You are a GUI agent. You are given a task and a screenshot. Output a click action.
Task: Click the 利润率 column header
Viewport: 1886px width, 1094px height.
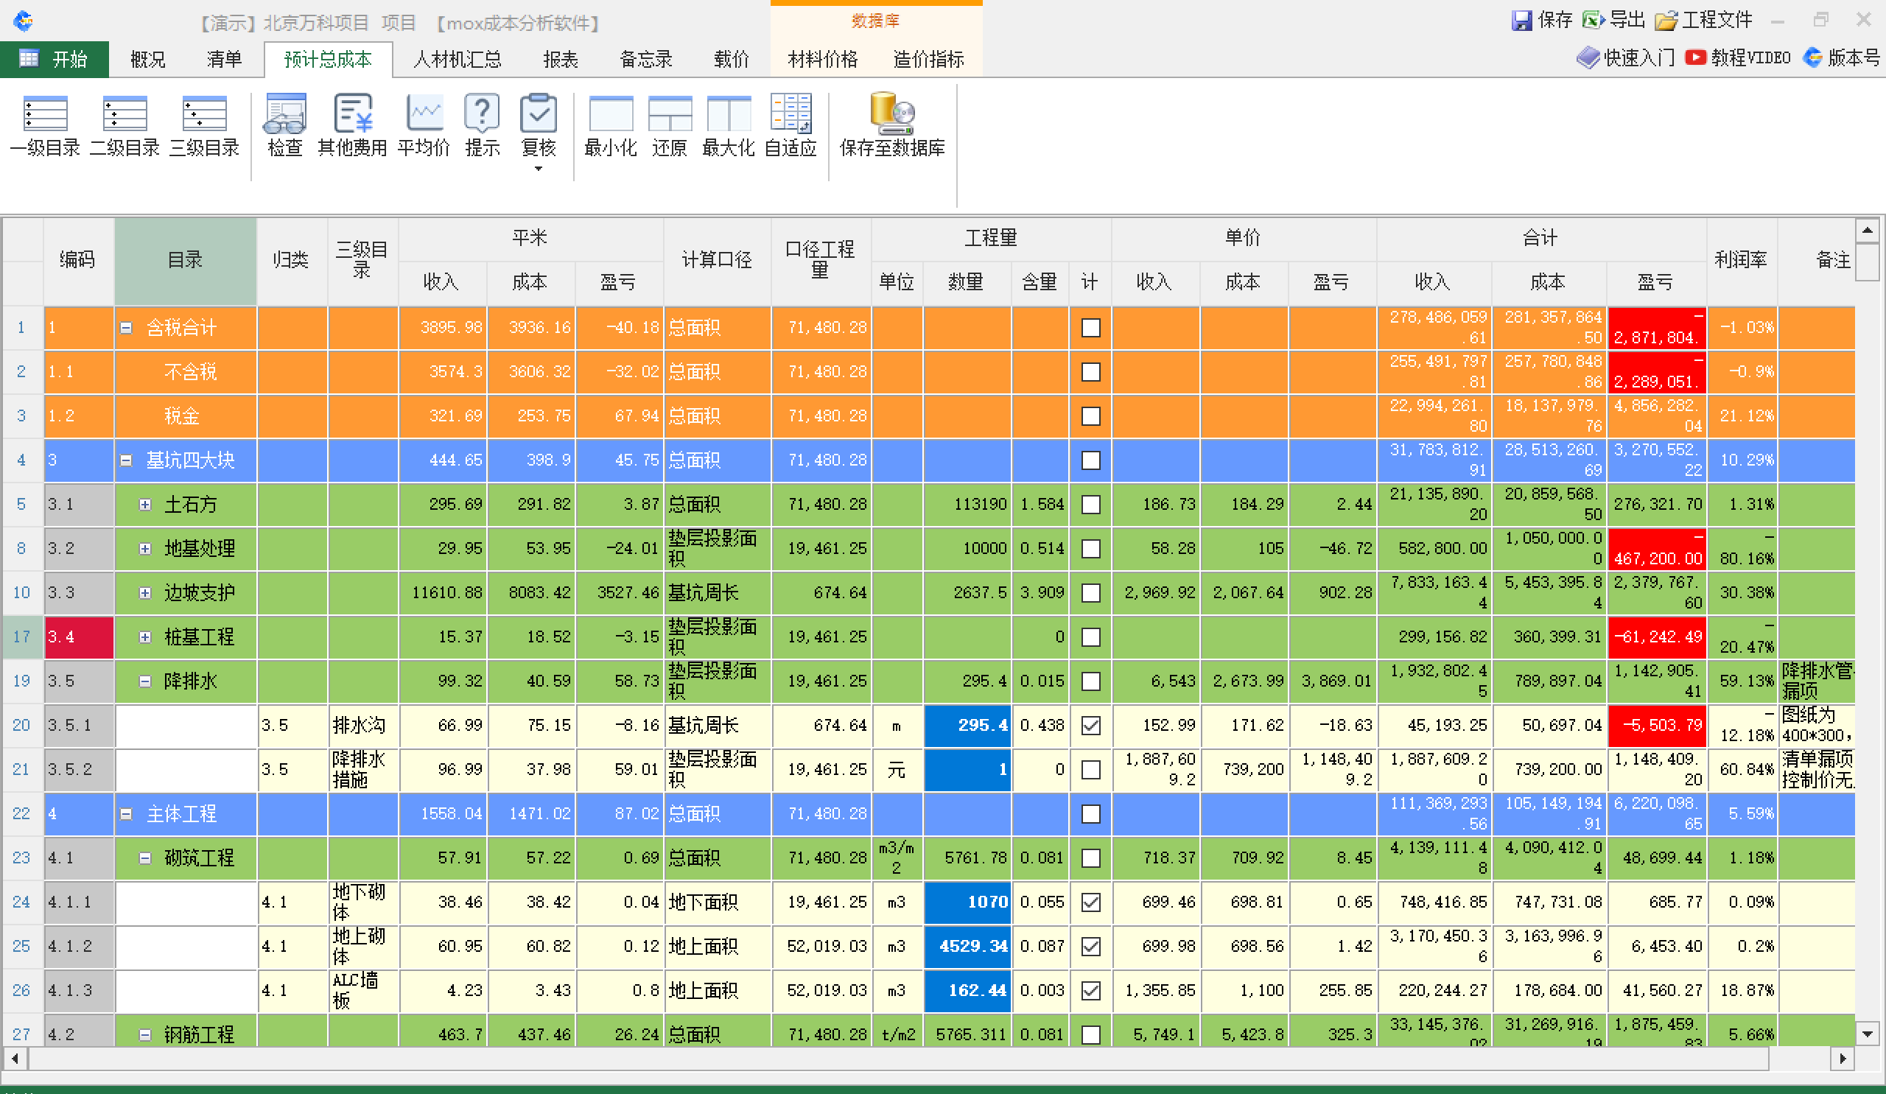pyautogui.click(x=1741, y=260)
